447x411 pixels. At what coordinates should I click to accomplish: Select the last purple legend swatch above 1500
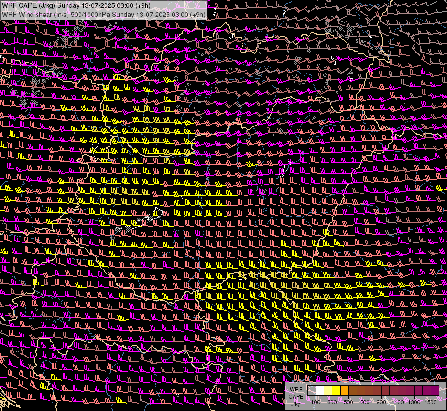[x=435, y=391]
